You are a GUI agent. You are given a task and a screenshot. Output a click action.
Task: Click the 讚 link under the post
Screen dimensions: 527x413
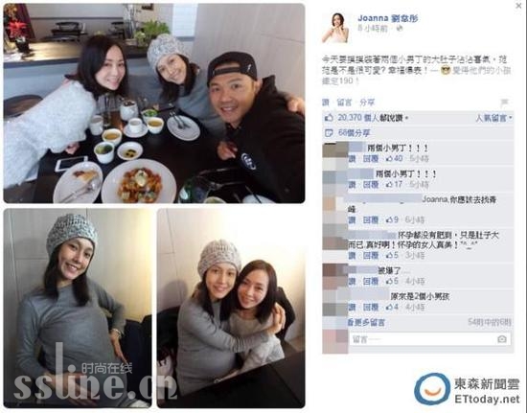click(x=326, y=103)
